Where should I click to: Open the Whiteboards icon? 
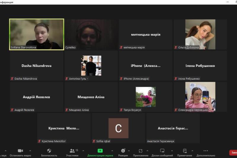click(162, 151)
